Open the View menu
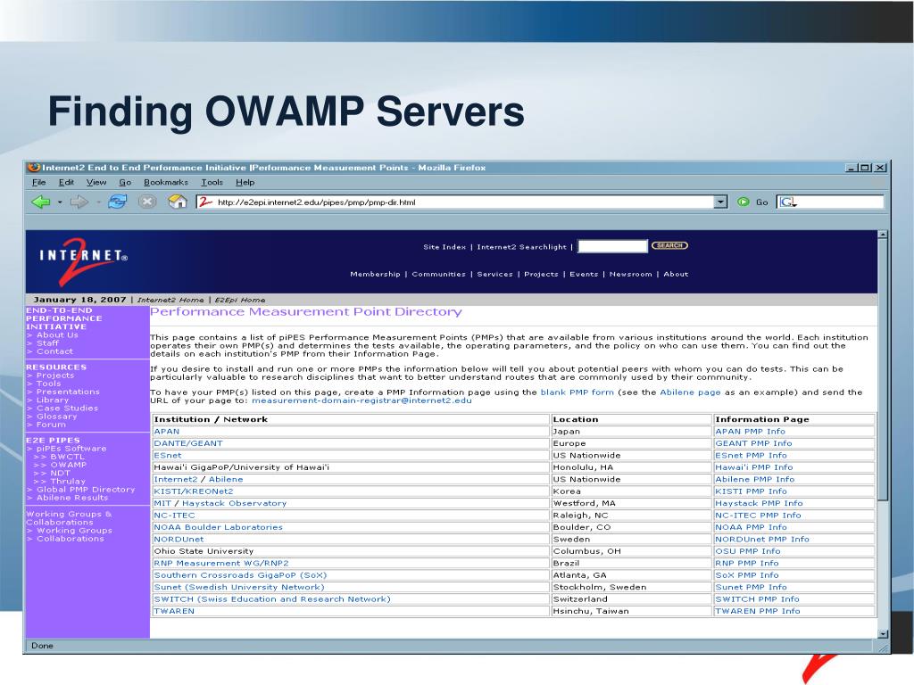914x685 pixels. coord(96,182)
